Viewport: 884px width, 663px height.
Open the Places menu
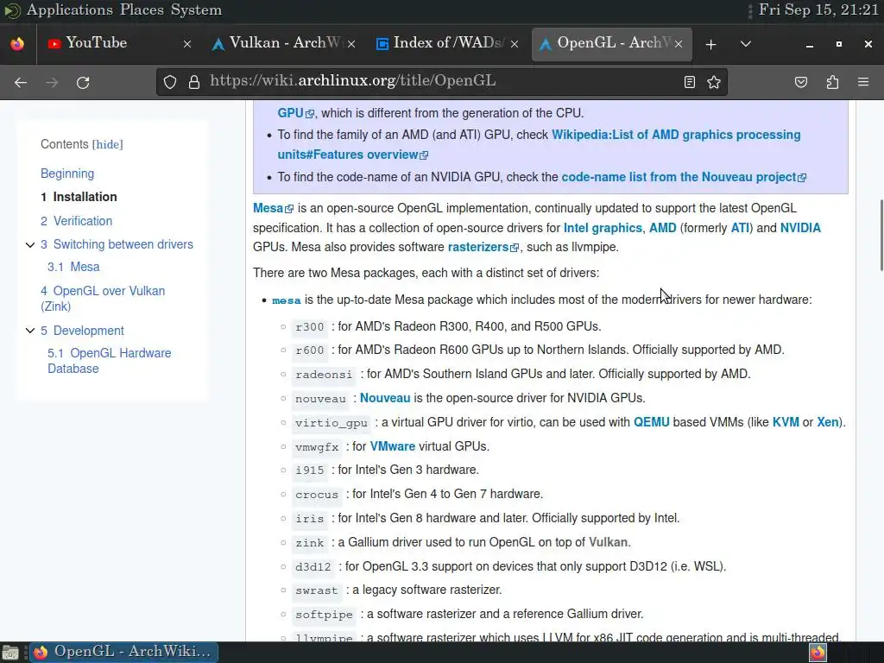[141, 10]
